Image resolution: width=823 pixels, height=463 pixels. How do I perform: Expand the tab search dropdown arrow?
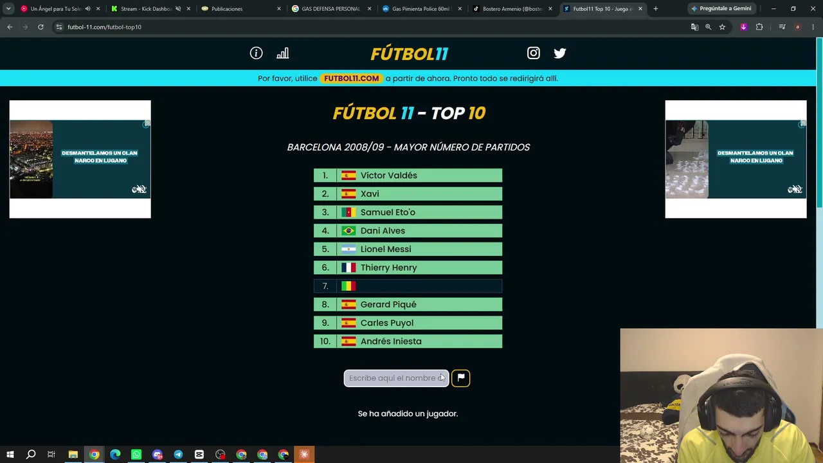coord(8,9)
